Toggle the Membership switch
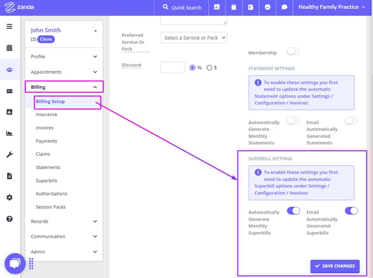Screen dimensions: 373x278 pyautogui.click(x=293, y=51)
